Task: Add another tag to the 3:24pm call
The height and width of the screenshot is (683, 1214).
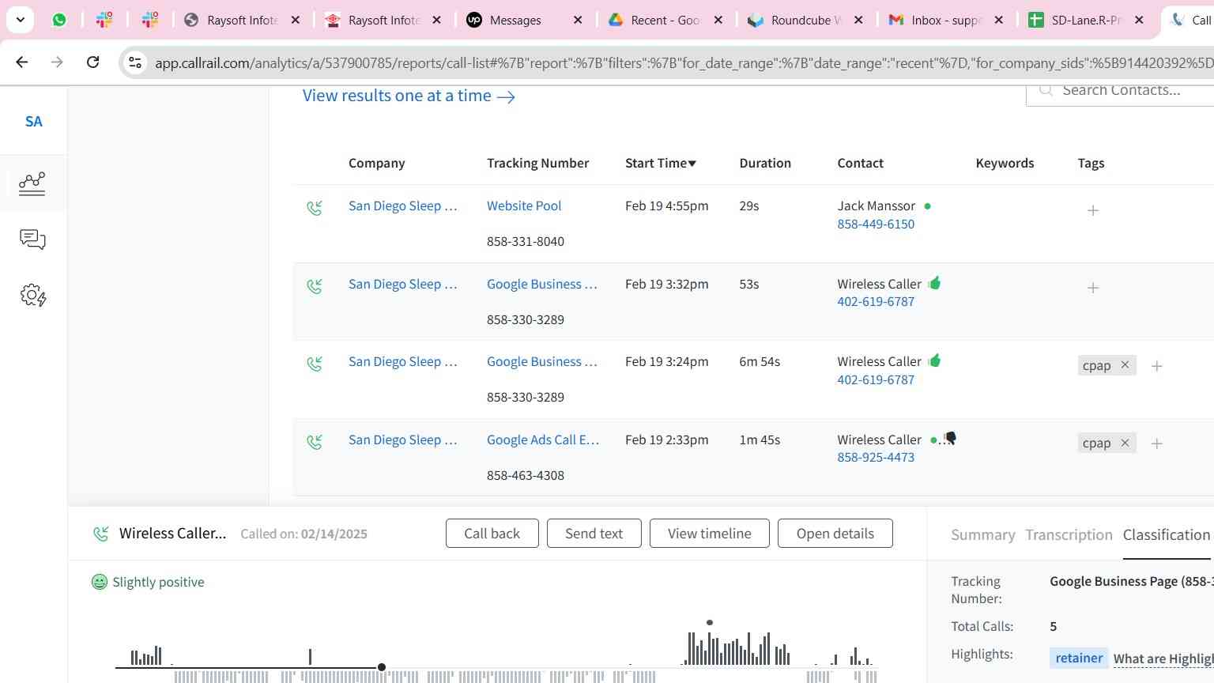Action: (1157, 366)
